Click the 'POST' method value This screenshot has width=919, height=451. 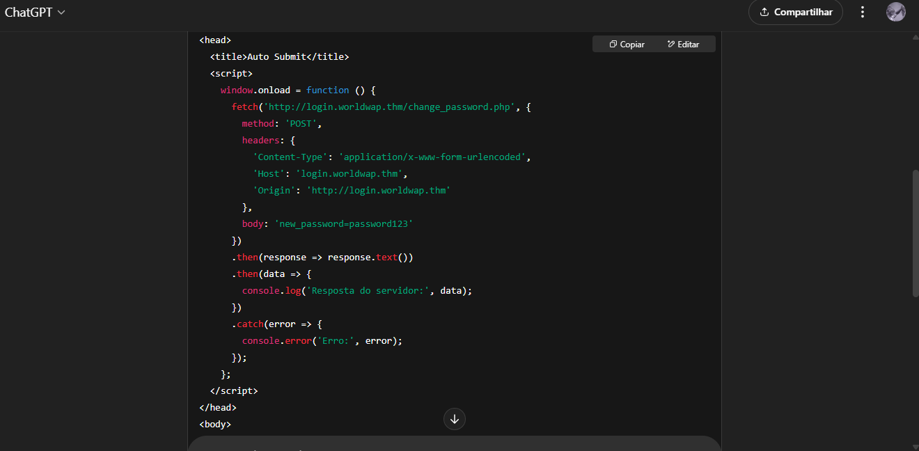(x=301, y=123)
